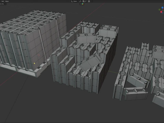164x123 pixels.
Task: Open the Add menu in the viewport header
Action: point(3,1)
